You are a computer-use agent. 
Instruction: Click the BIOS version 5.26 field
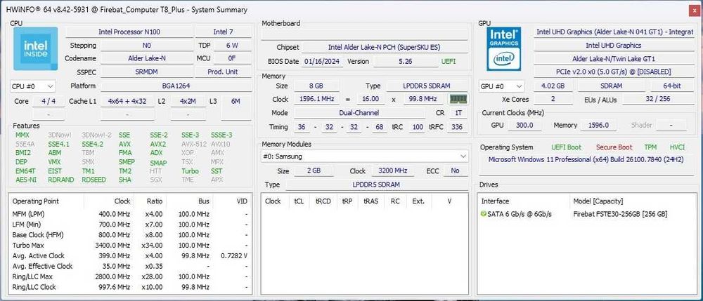point(406,62)
